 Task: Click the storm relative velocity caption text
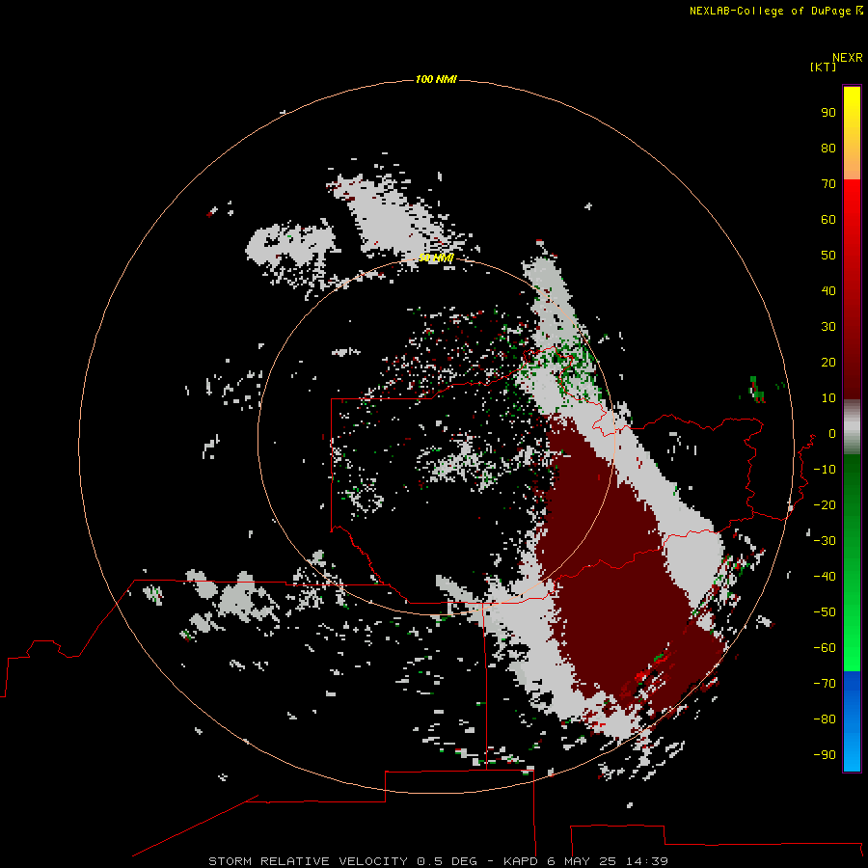tap(438, 861)
